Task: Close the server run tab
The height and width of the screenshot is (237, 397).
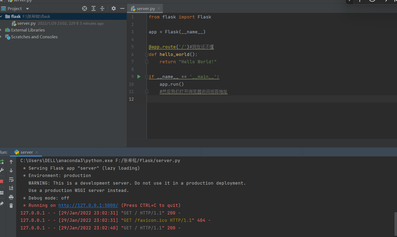Action: click(37, 152)
